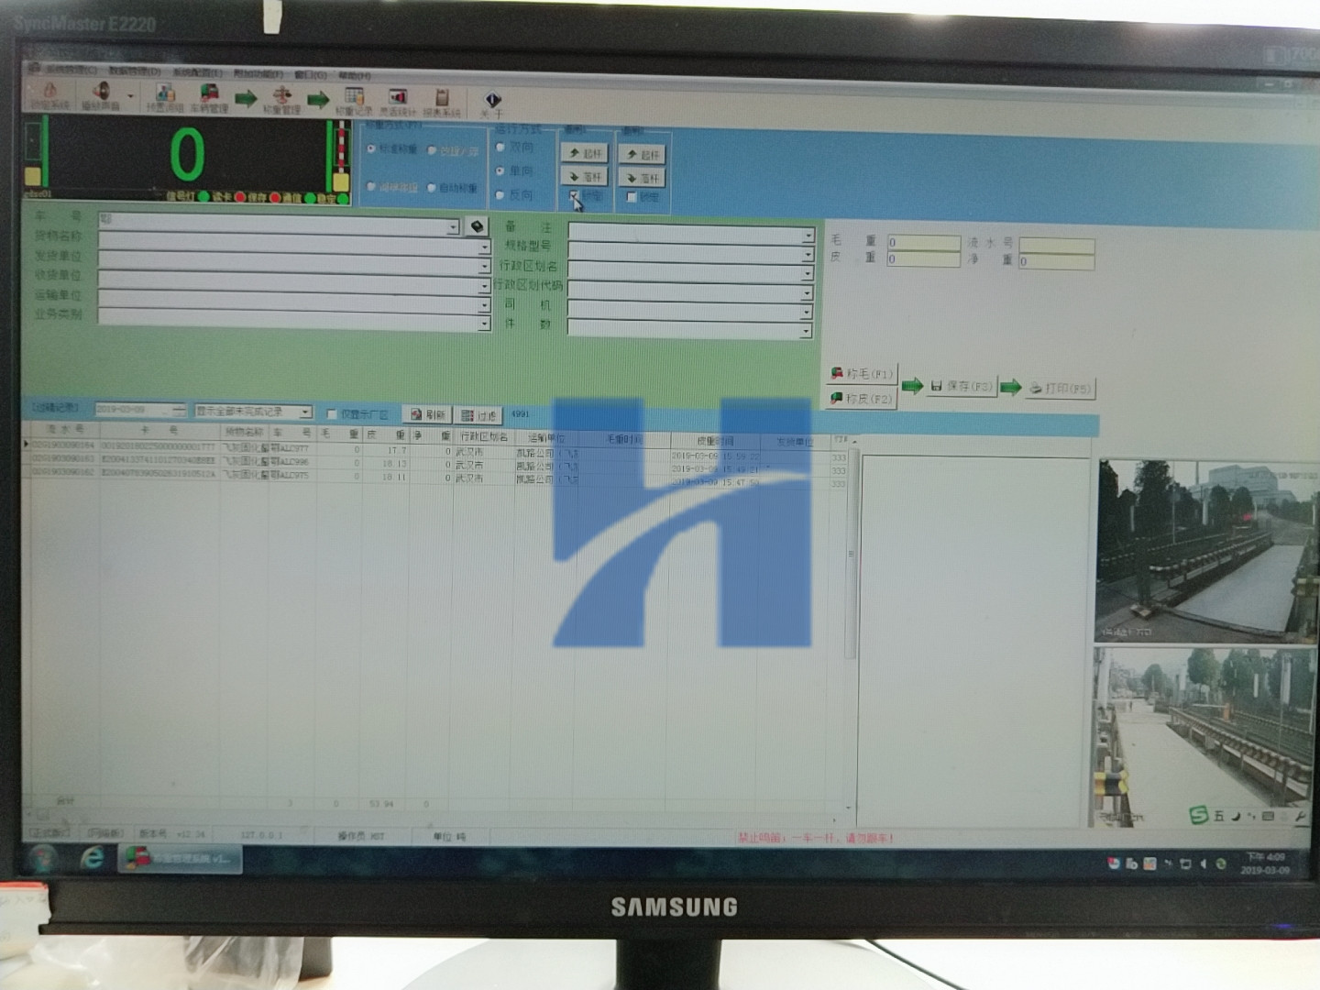The image size is (1320, 990).
Task: Click the 流水号 serial number field
Action: [1057, 245]
